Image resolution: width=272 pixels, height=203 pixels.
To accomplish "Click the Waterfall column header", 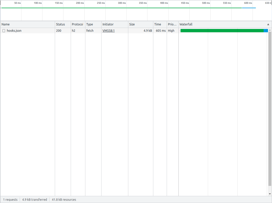I will [225, 24].
